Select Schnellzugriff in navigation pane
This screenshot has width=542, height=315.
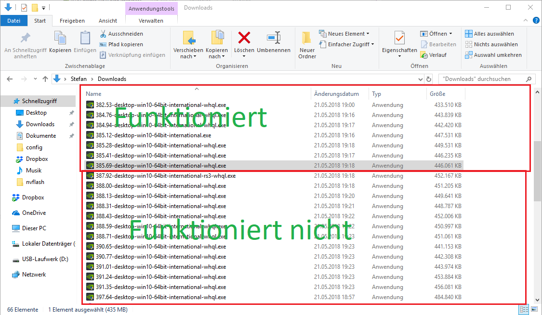coord(39,101)
